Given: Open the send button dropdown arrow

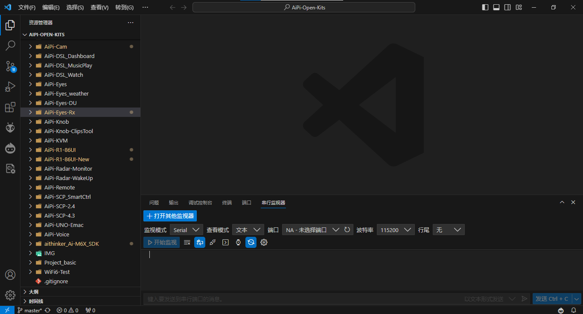Looking at the screenshot, I should [x=577, y=299].
